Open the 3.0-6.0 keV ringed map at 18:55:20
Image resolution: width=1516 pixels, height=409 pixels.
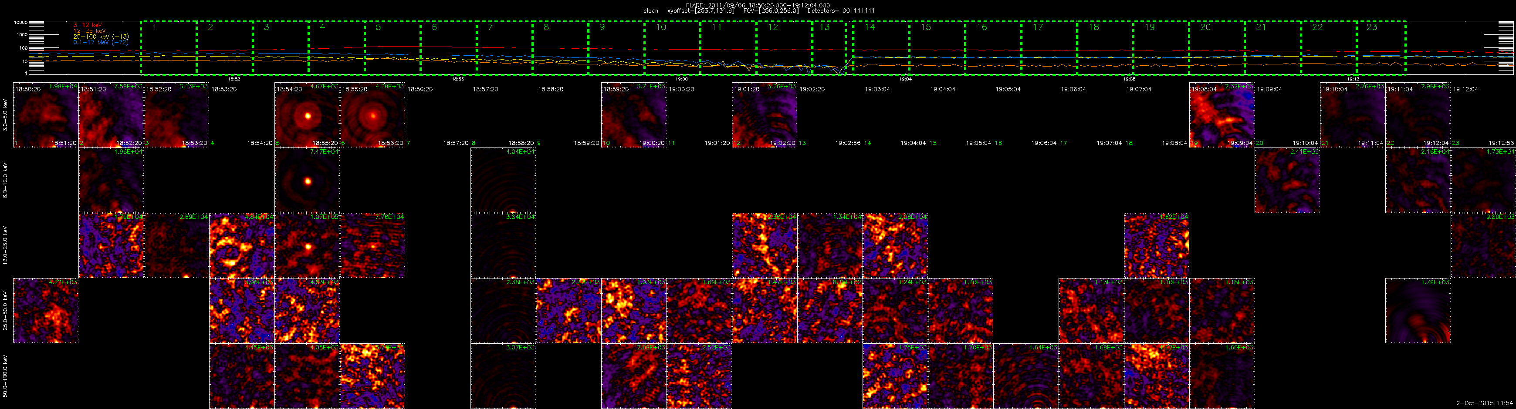372,115
